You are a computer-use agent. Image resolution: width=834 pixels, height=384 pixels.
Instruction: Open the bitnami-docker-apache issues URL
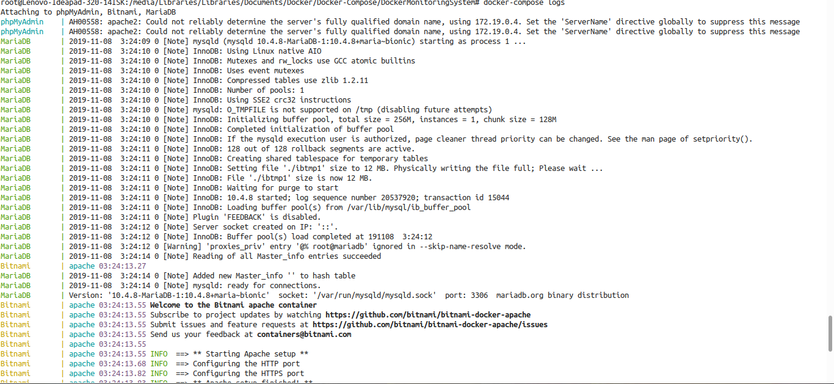[x=430, y=325]
